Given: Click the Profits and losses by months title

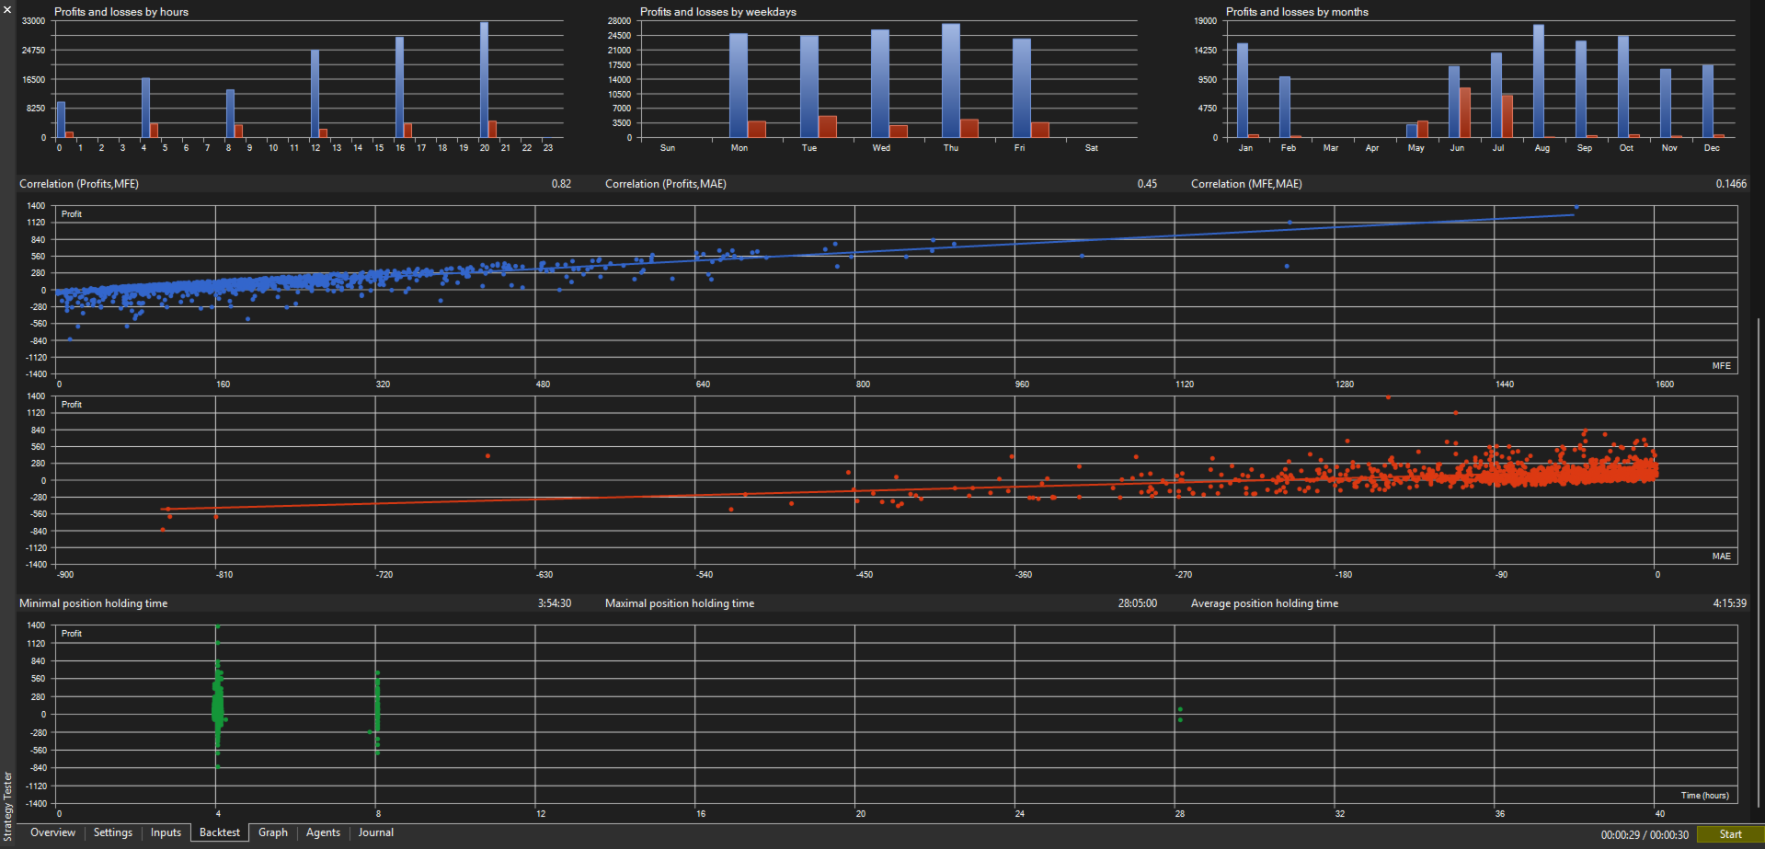Looking at the screenshot, I should tap(1297, 12).
